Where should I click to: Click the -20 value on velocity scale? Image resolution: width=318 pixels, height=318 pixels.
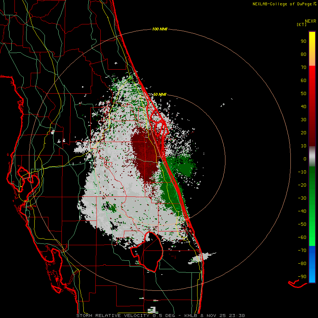(x=302, y=185)
